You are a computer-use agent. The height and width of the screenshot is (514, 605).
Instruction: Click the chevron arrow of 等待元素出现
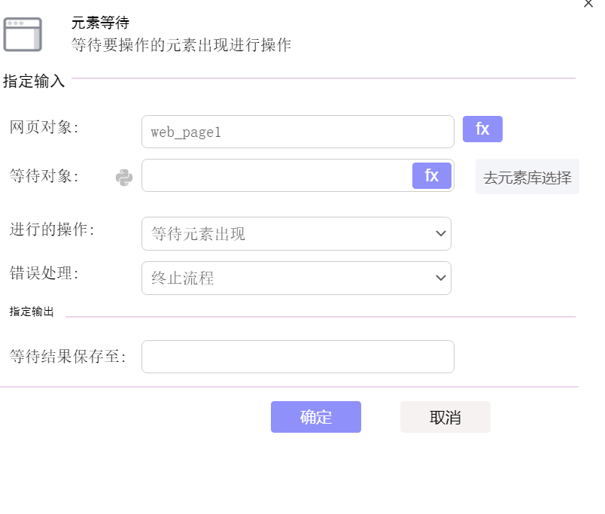441,233
